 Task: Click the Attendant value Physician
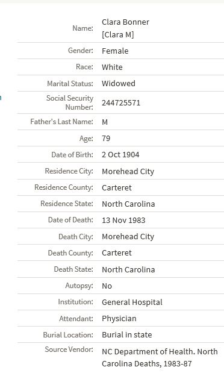coord(119,319)
